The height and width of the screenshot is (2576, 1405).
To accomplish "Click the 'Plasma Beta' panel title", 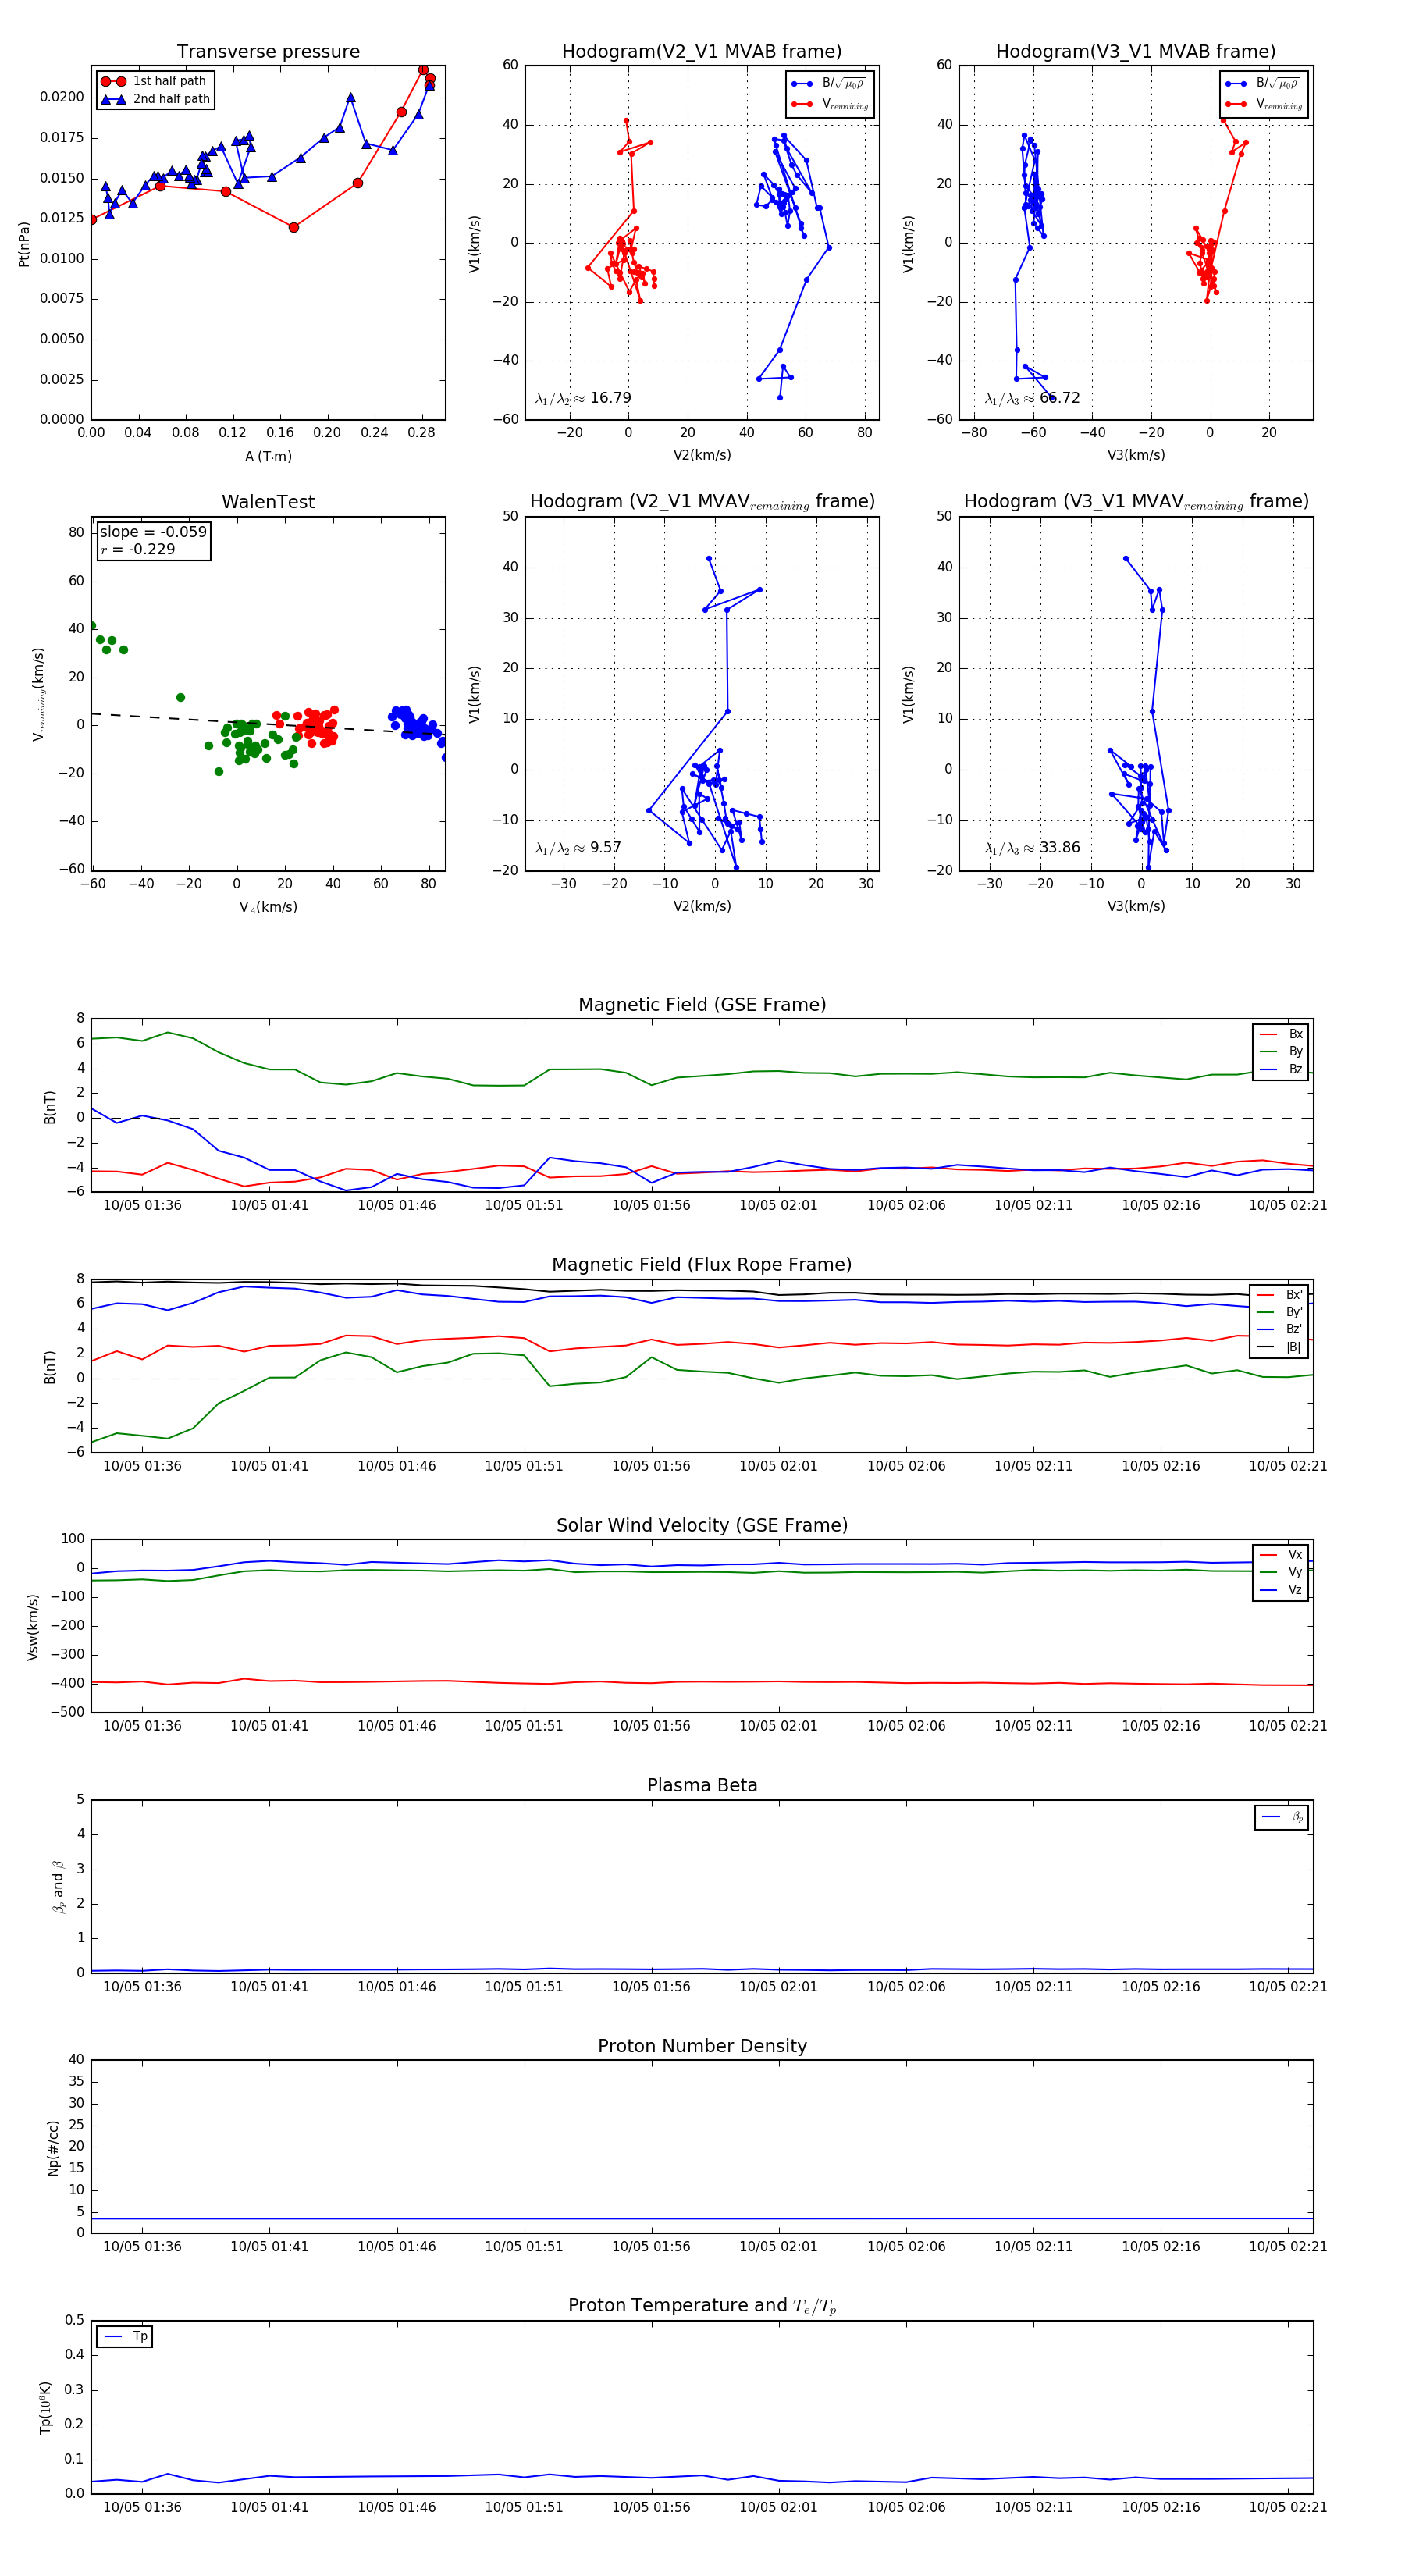I will tap(702, 1785).
